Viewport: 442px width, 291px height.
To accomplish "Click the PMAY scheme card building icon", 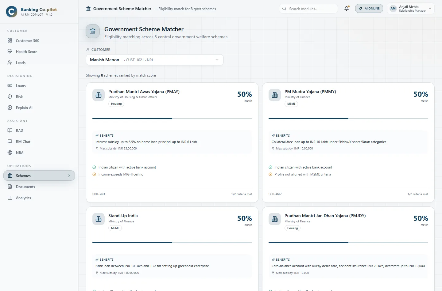I will (99, 95).
